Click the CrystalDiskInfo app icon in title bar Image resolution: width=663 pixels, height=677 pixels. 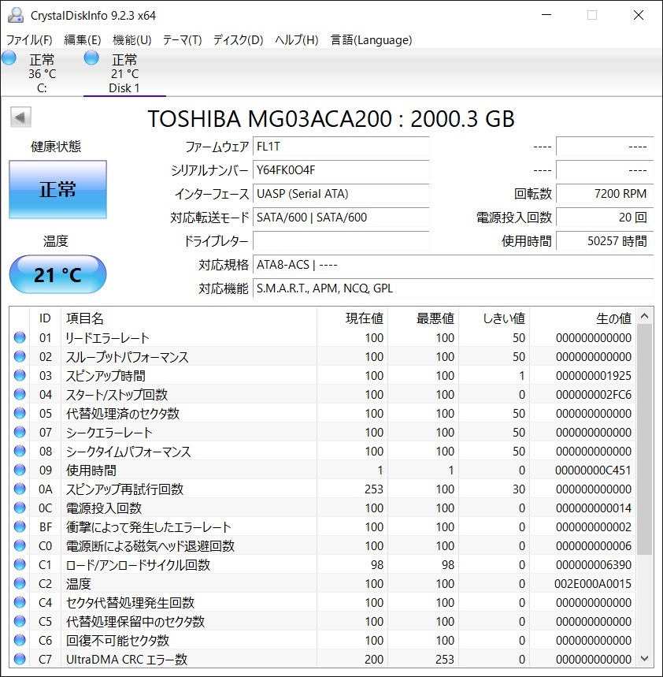16,15
